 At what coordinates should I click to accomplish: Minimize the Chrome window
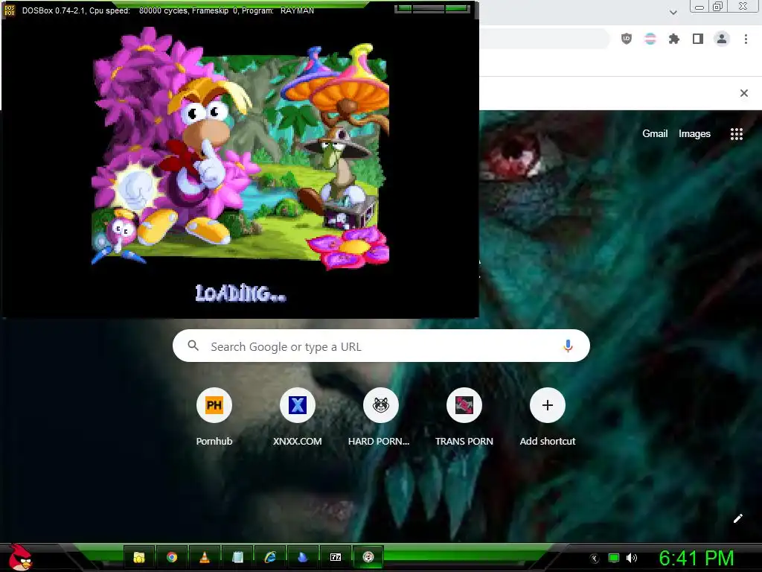(x=699, y=6)
